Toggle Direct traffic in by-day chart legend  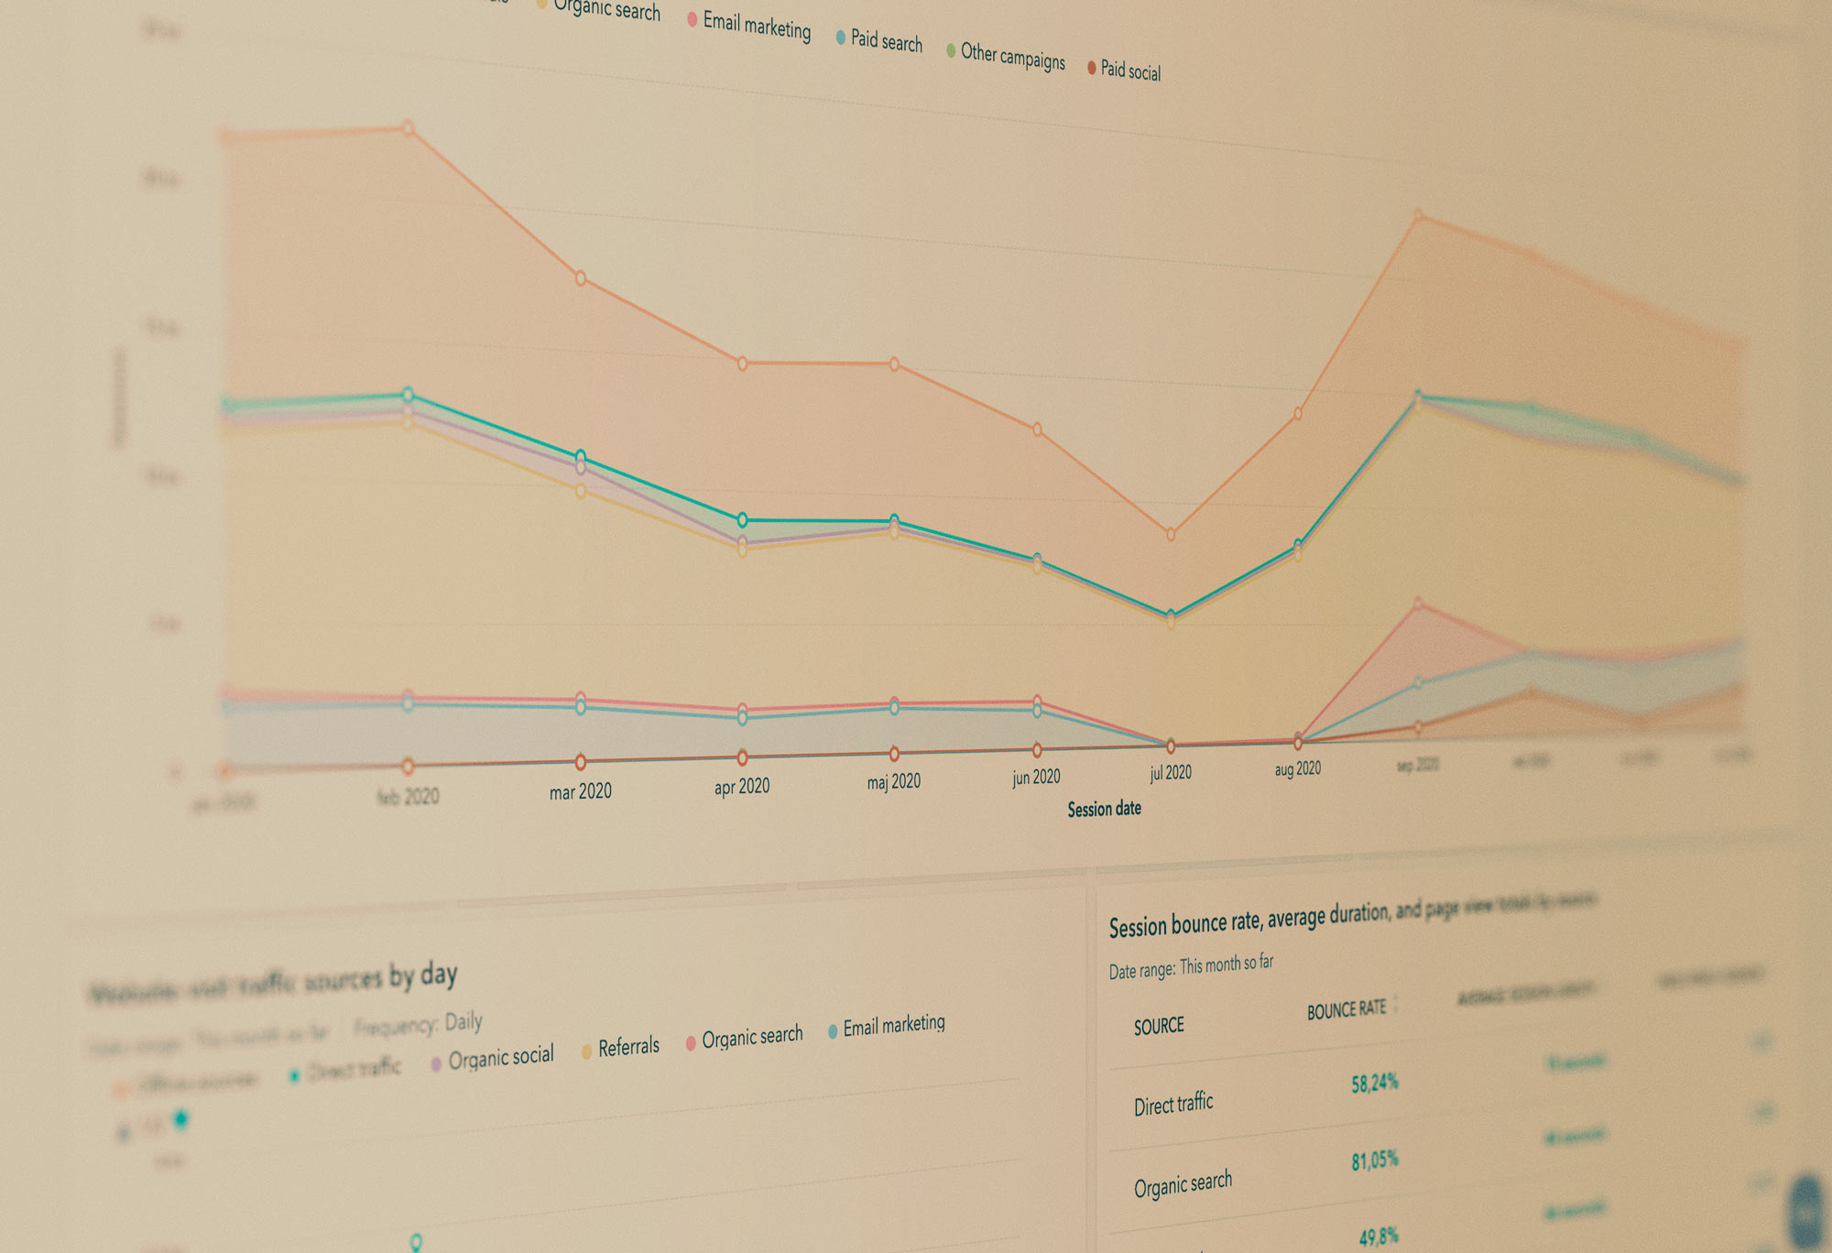point(346,1071)
